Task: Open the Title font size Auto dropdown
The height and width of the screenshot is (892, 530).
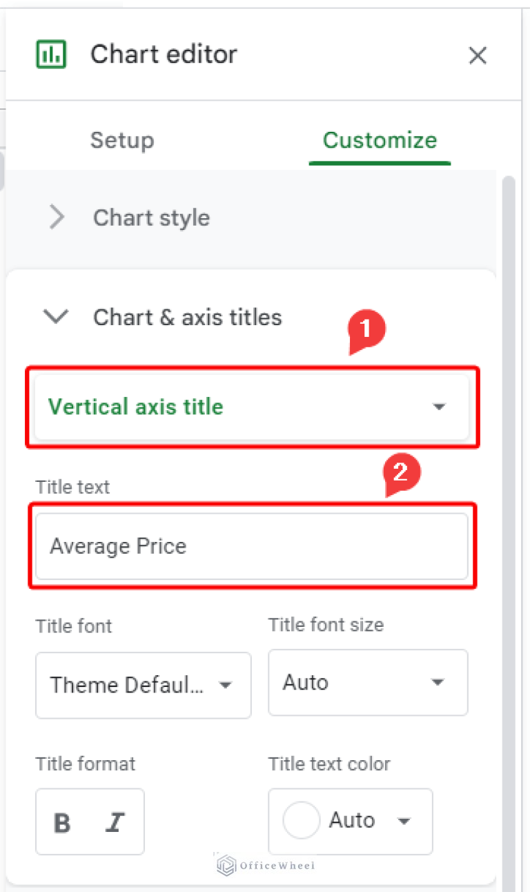Action: 367,683
